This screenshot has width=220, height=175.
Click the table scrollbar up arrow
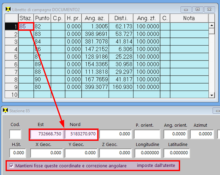coord(212,26)
